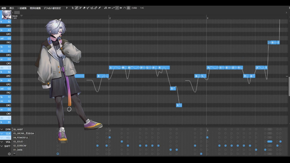Click the measure 3 marker on the ruler
Viewport: 290px width, 163px height.
pyautogui.click(x=208, y=18)
